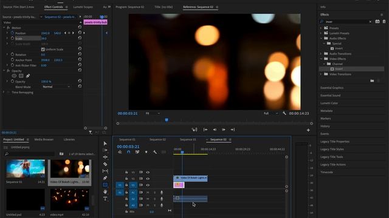389x218 pixels.
Task: Expand the Audio Transitions folder
Action: pyautogui.click(x=321, y=54)
